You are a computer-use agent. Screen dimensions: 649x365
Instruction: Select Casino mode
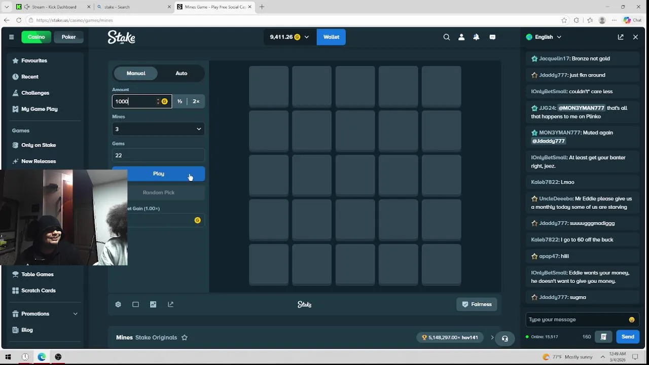37,37
